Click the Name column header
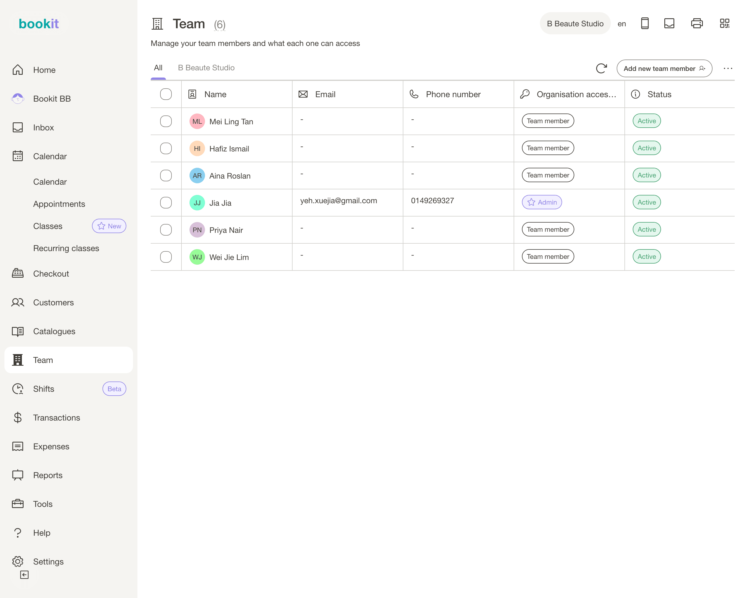The height and width of the screenshot is (598, 748). click(x=237, y=94)
